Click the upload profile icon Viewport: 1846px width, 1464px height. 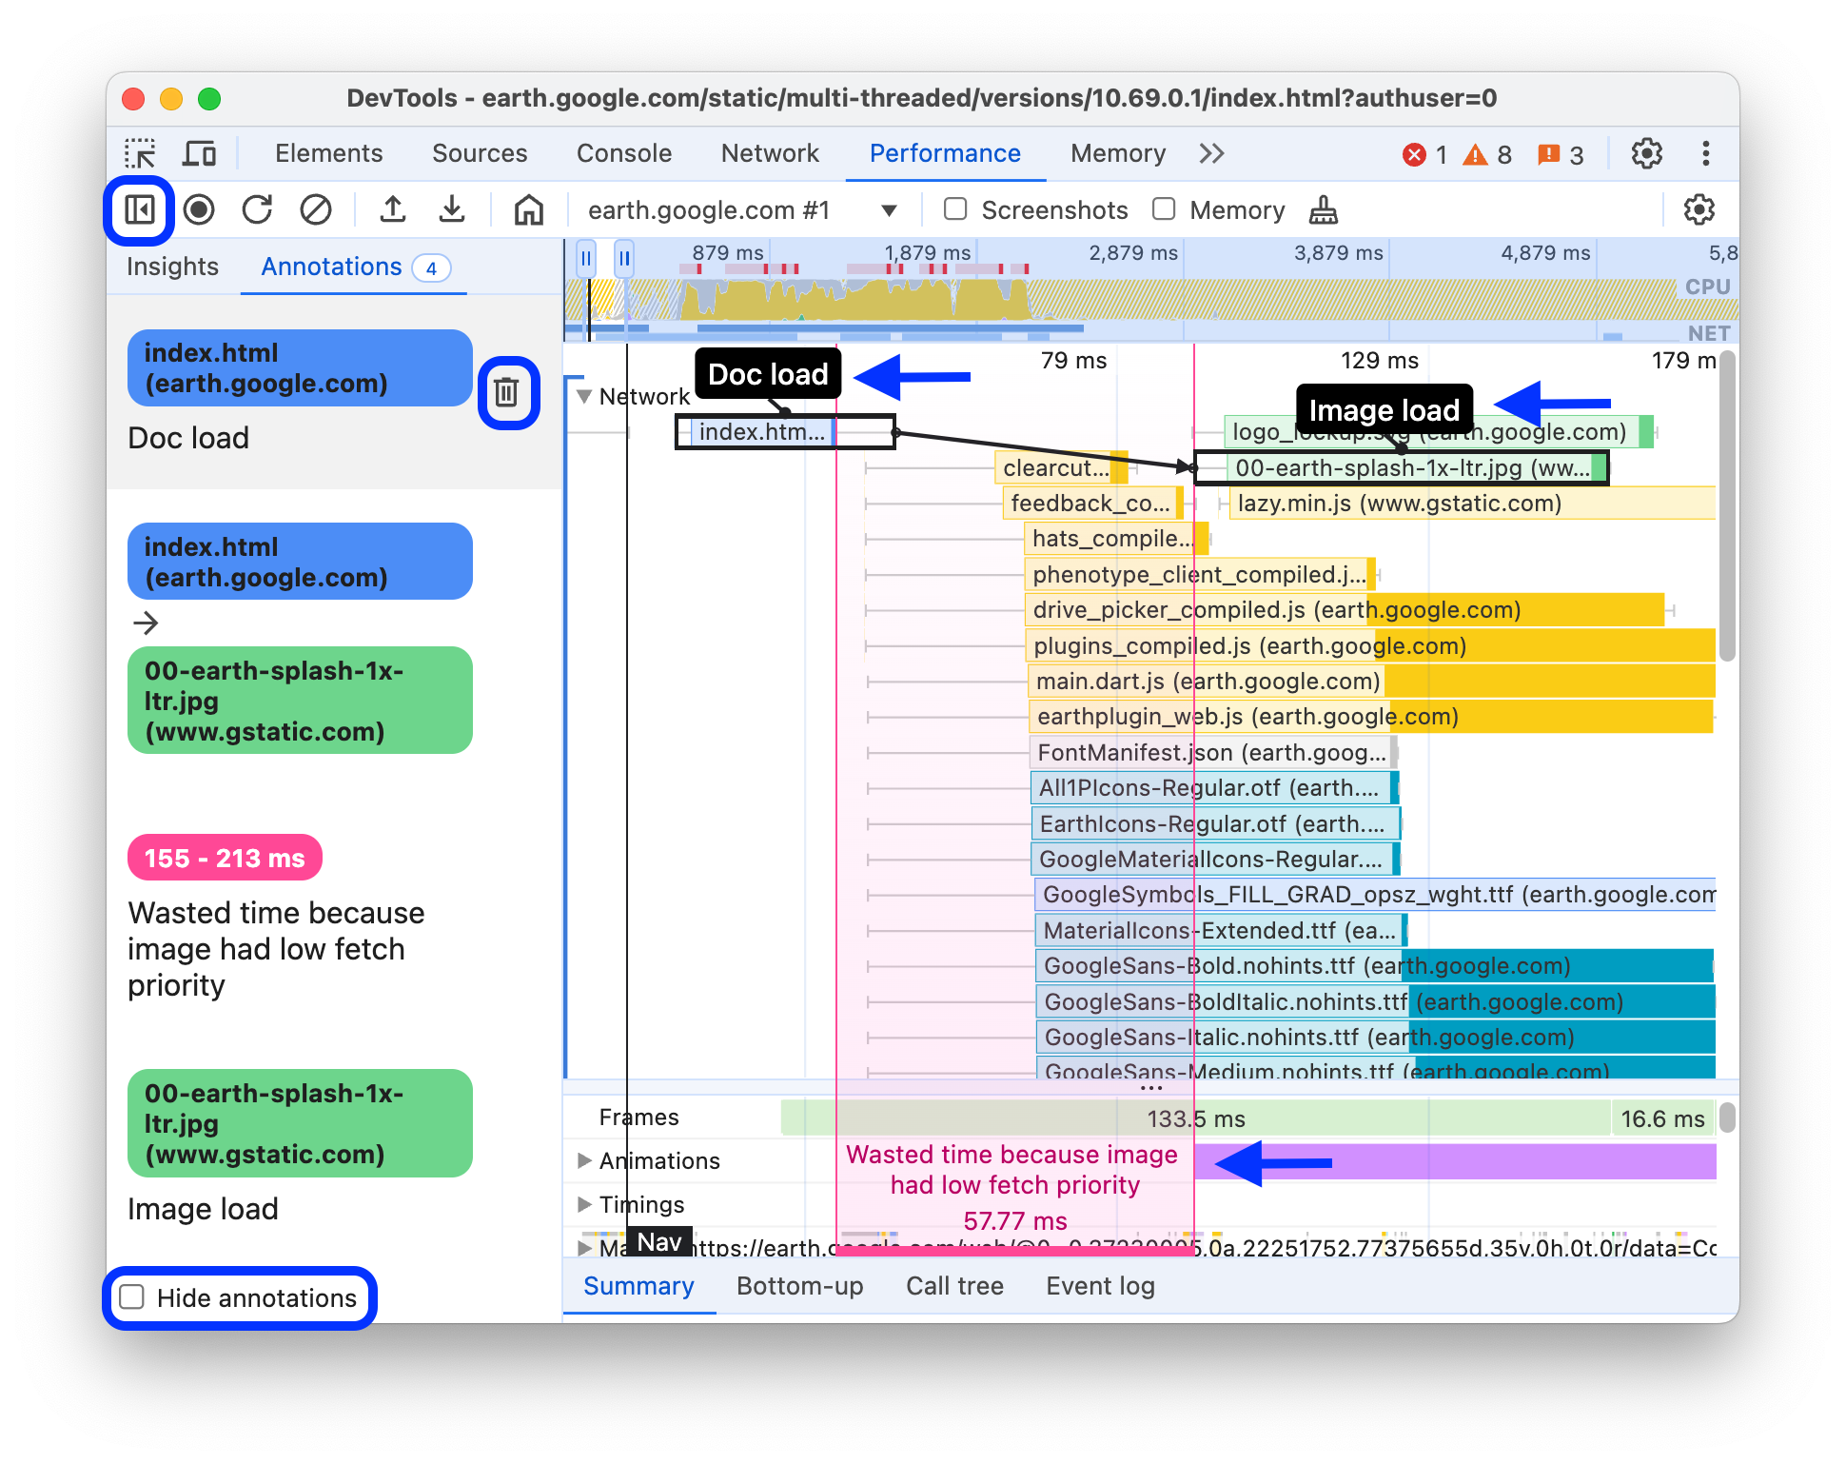click(394, 209)
